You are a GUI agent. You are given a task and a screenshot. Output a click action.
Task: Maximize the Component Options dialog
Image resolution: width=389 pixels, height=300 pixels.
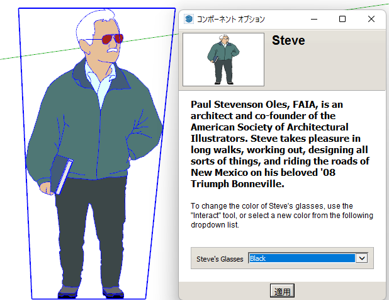coord(342,19)
